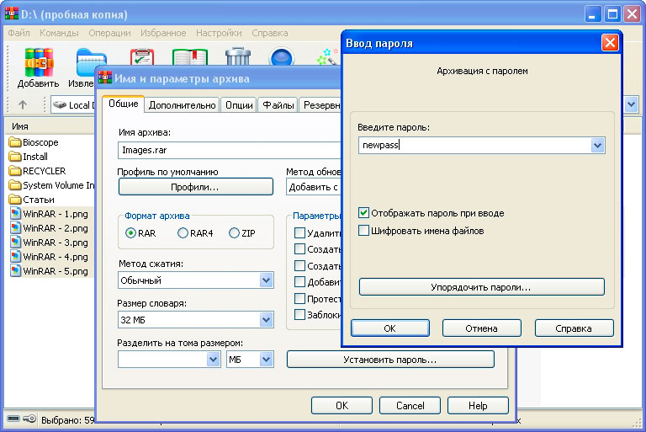646x432 pixels.
Task: Click Cancel in archive parameters dialog
Action: click(x=410, y=406)
